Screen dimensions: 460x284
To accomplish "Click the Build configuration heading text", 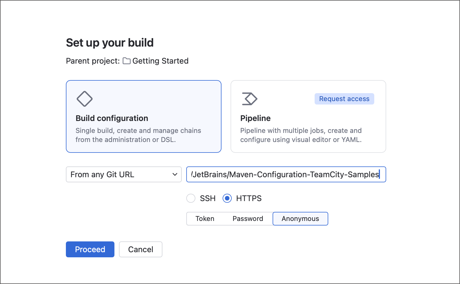I will pos(112,118).
